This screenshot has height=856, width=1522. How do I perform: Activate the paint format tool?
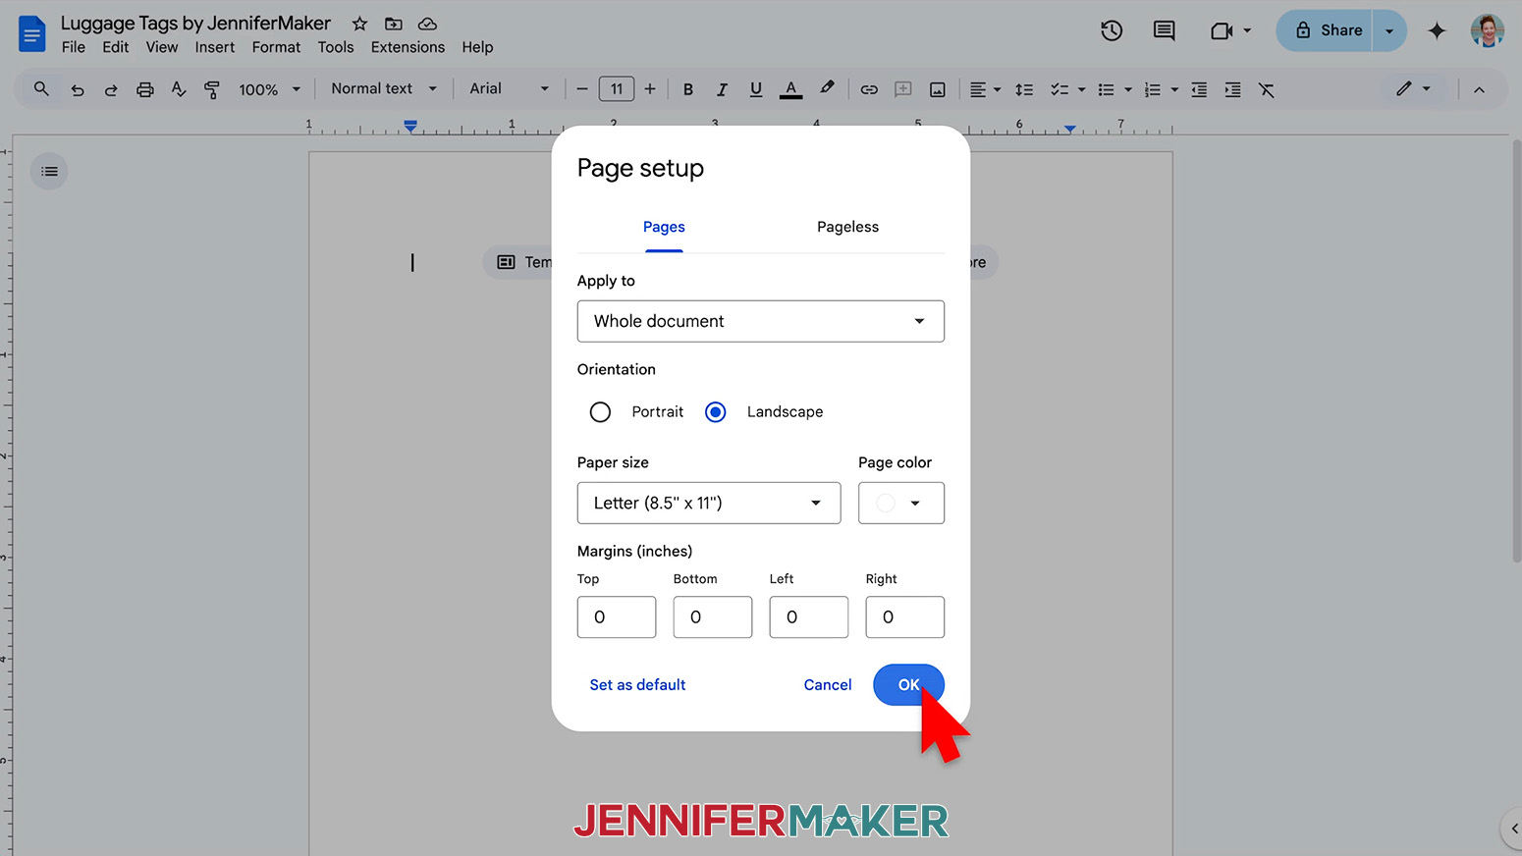coord(212,89)
